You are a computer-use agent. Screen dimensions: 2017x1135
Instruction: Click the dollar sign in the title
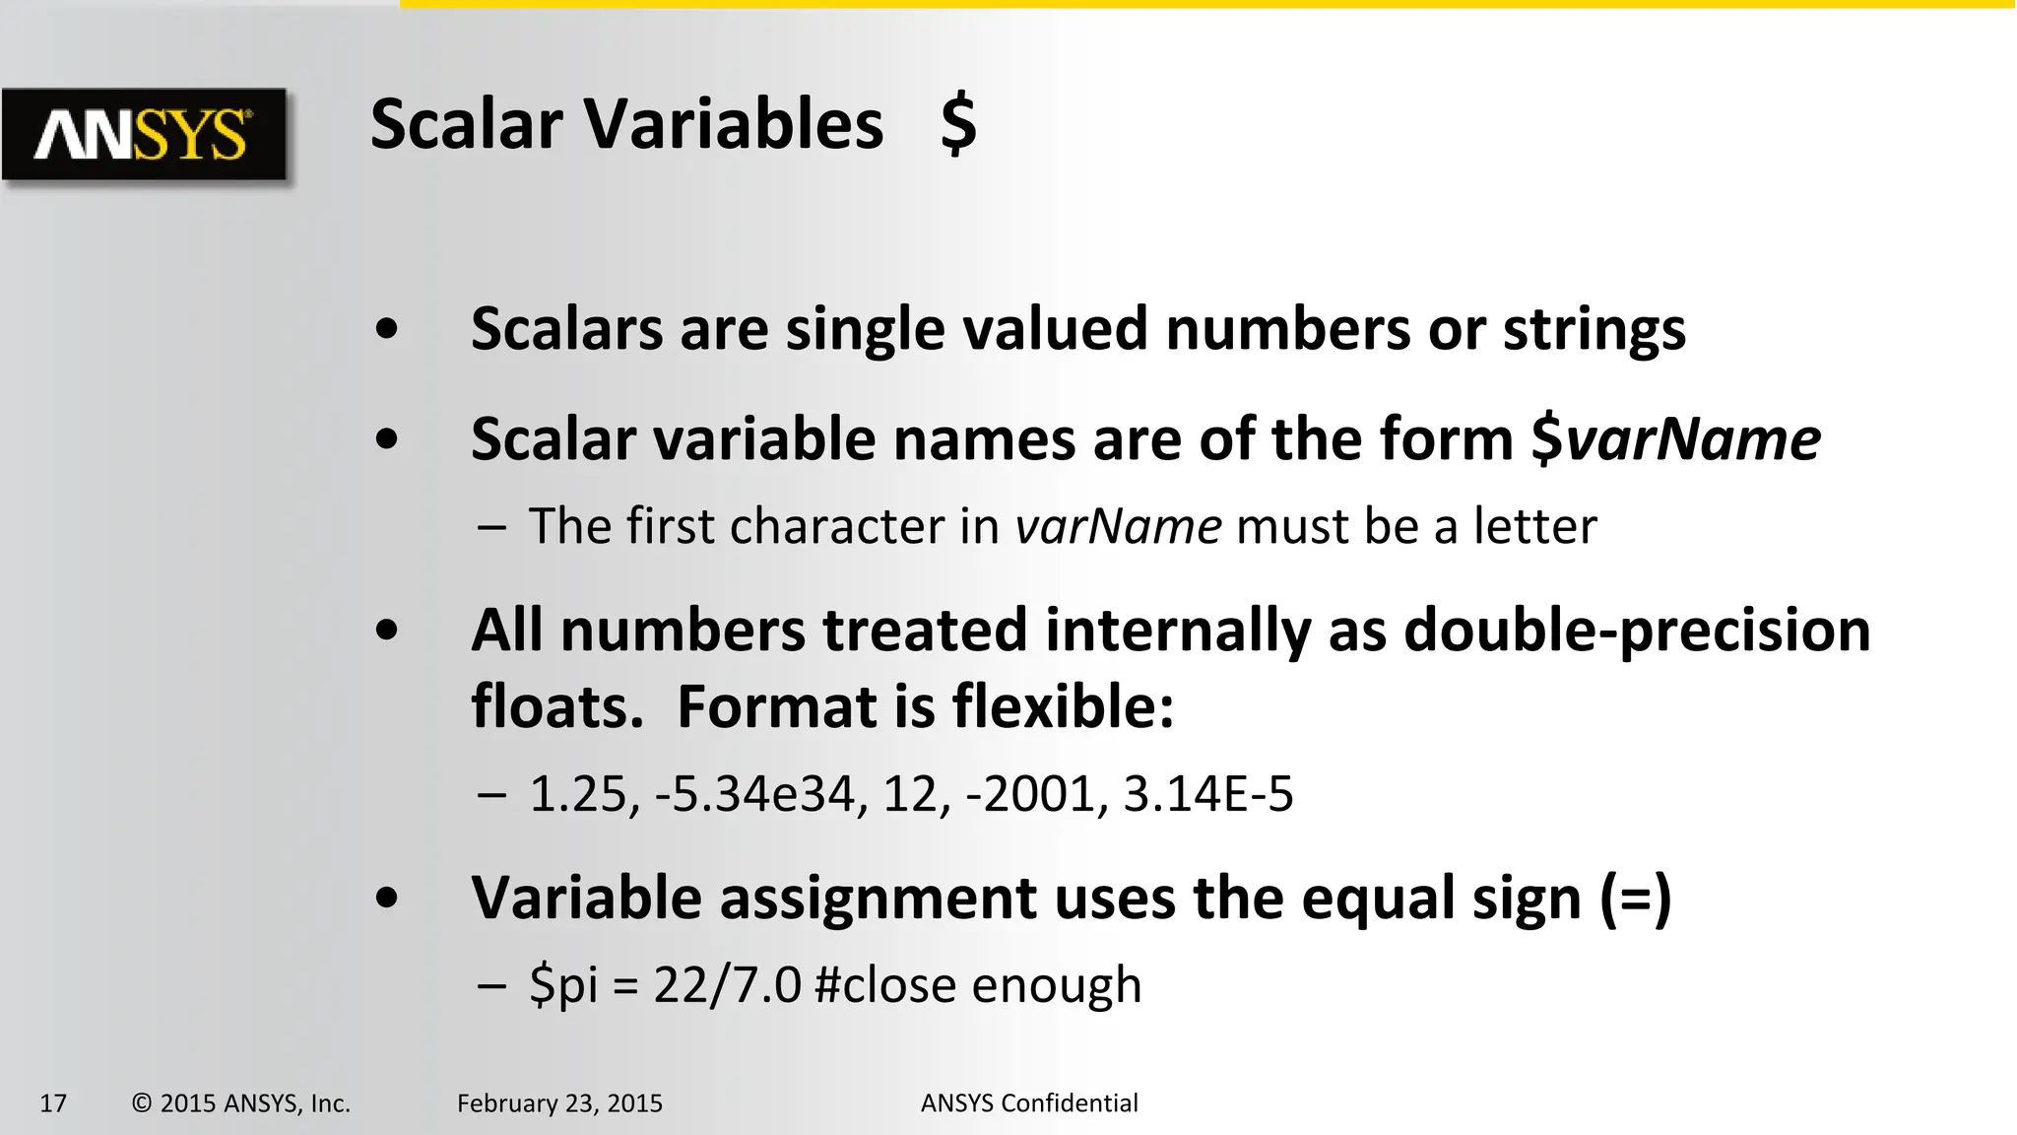pyautogui.click(x=958, y=124)
